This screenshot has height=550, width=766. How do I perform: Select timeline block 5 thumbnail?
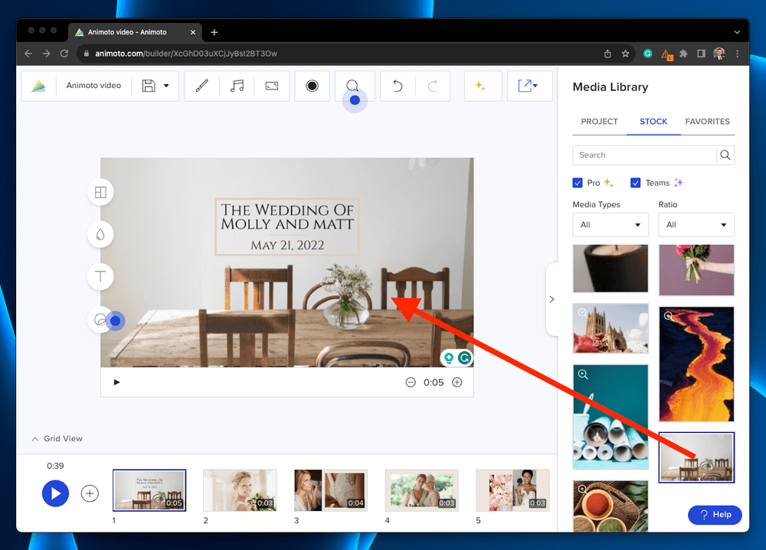(512, 490)
